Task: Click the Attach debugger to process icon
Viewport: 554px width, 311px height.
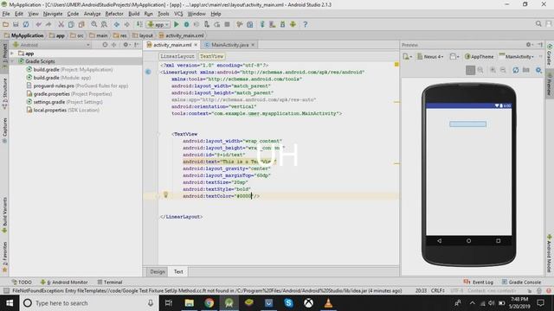Action: point(207,24)
